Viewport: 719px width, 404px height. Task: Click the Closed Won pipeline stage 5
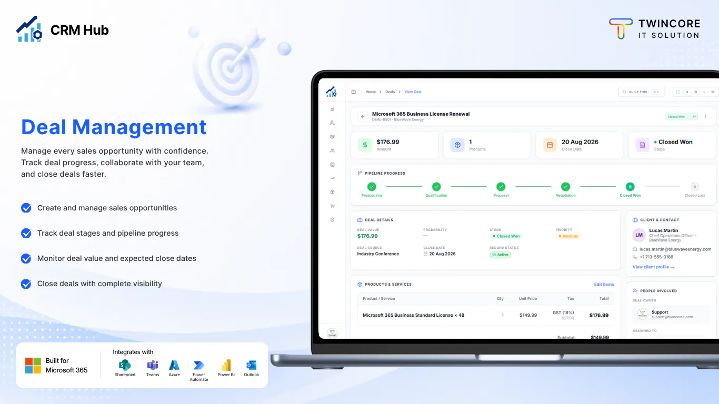[630, 190]
